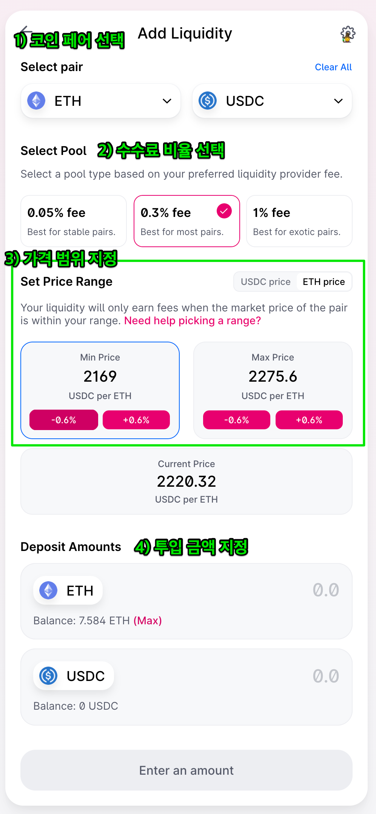Select the 1% fee pool option

click(x=299, y=221)
